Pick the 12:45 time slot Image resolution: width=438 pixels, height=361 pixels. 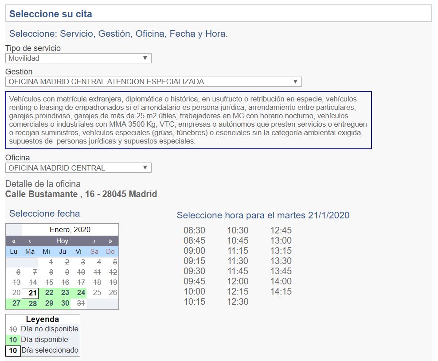pyautogui.click(x=281, y=230)
